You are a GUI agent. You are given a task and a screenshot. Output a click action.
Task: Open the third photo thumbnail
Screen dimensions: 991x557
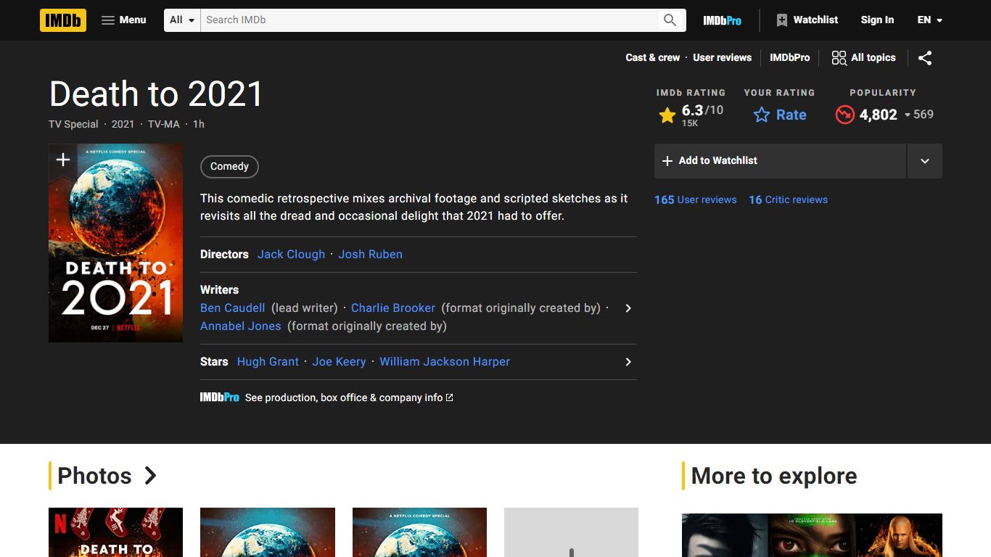(x=419, y=532)
